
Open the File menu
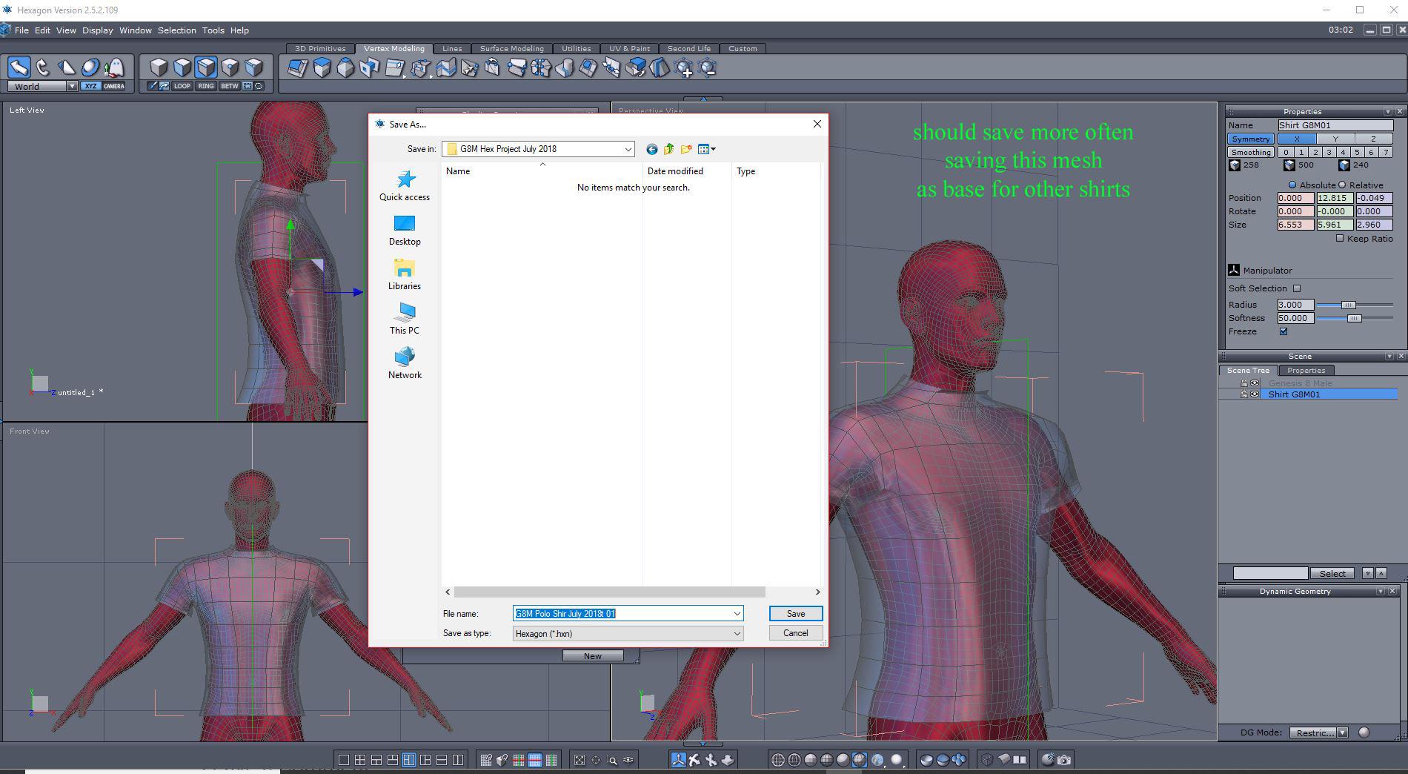[x=21, y=30]
